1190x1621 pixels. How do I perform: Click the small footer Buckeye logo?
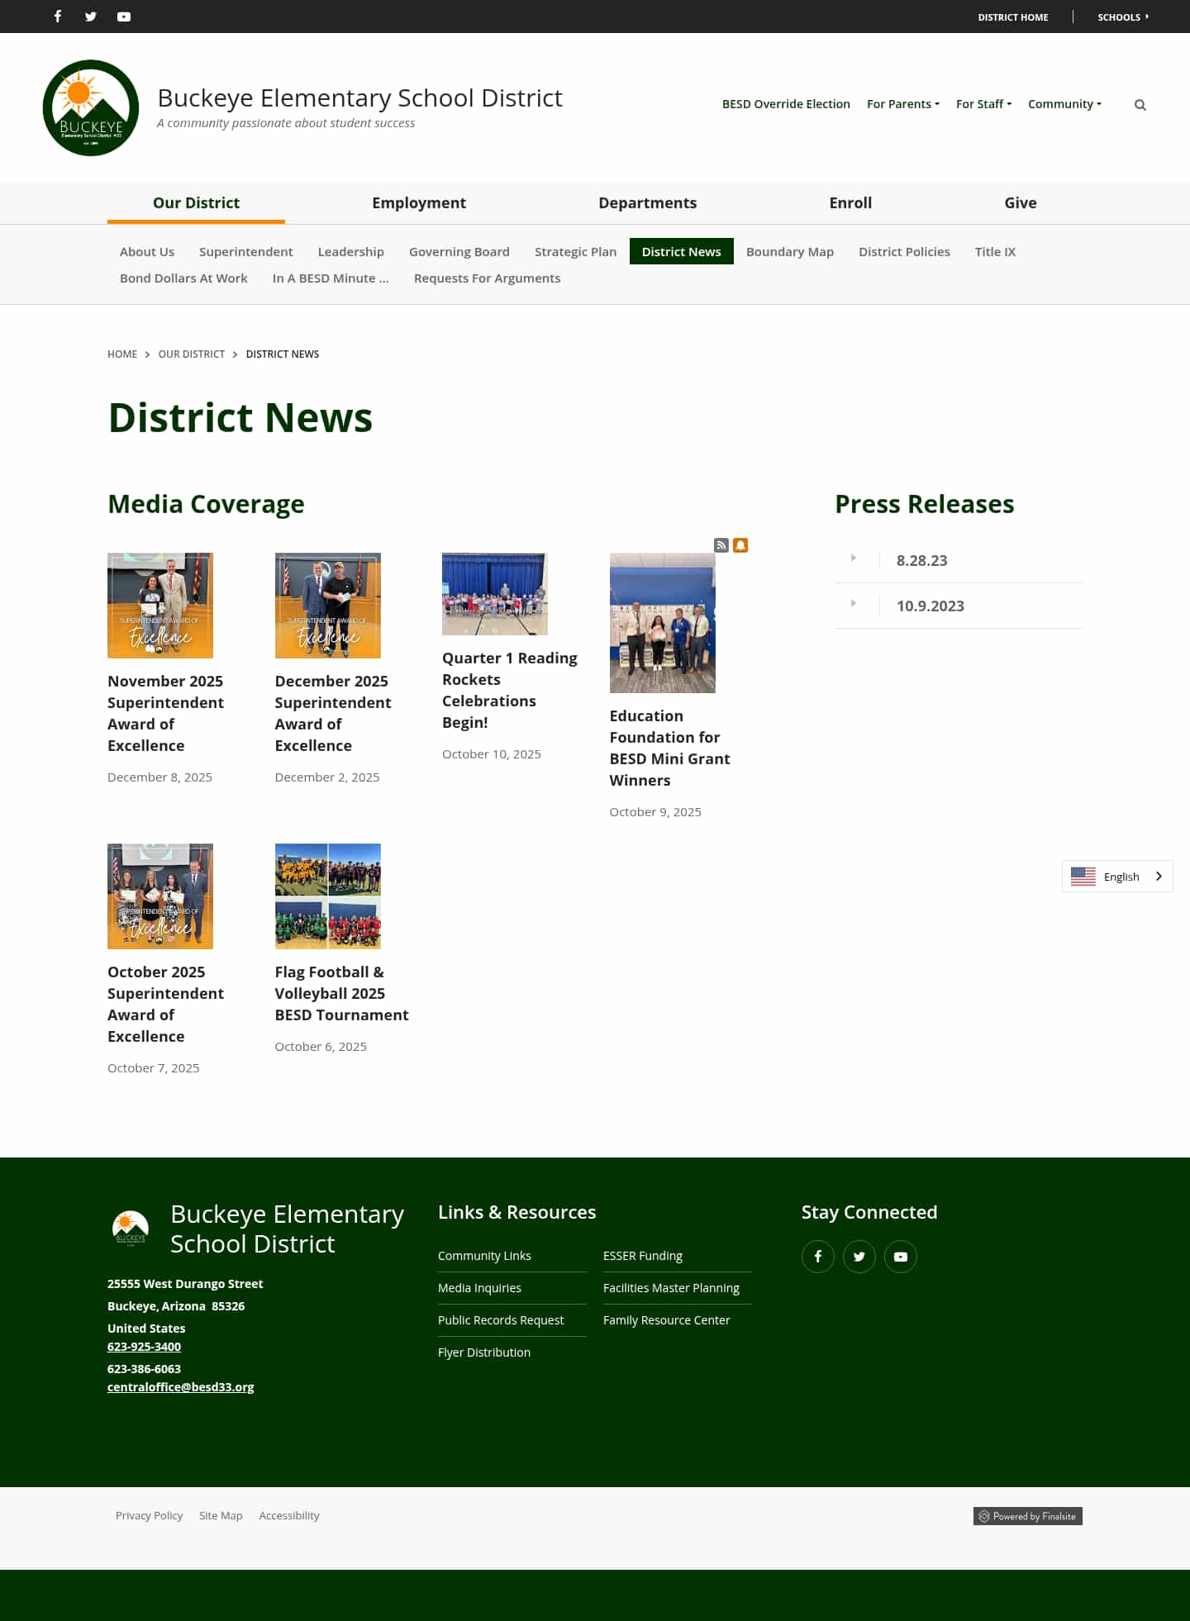131,1228
